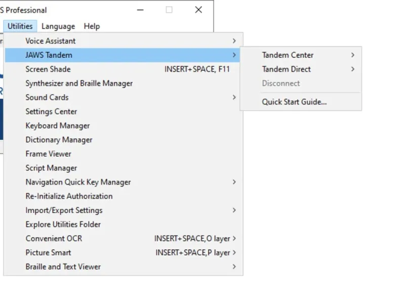Expand the Tandem Direct submenu
The height and width of the screenshot is (304, 405).
pos(287,69)
